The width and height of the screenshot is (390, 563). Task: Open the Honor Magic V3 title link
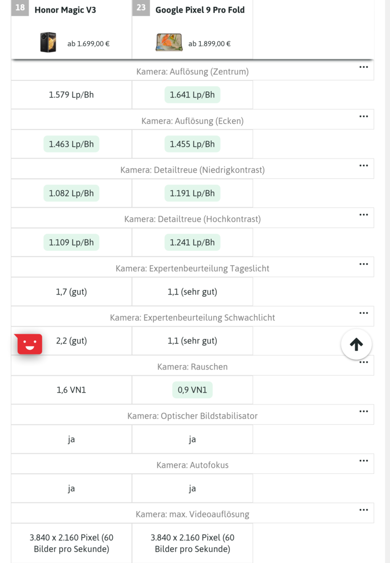tap(65, 10)
